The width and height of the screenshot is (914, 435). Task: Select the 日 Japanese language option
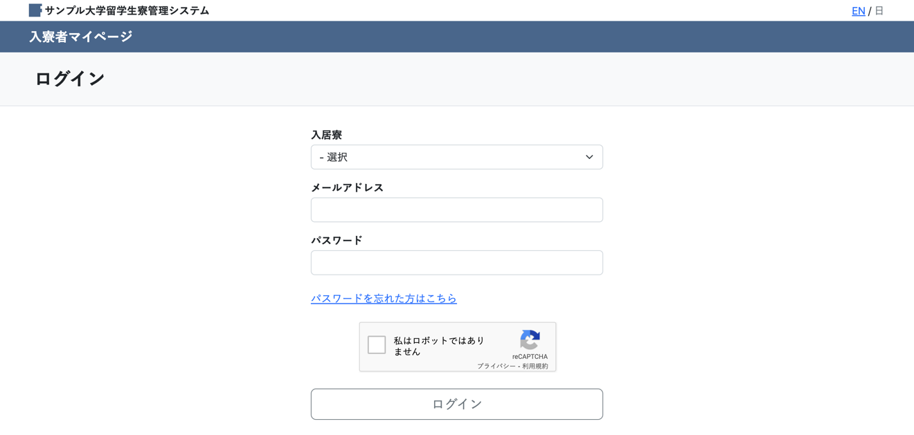[879, 10]
